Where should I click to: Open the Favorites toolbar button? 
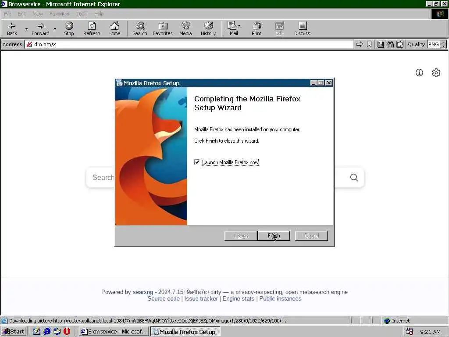[163, 29]
